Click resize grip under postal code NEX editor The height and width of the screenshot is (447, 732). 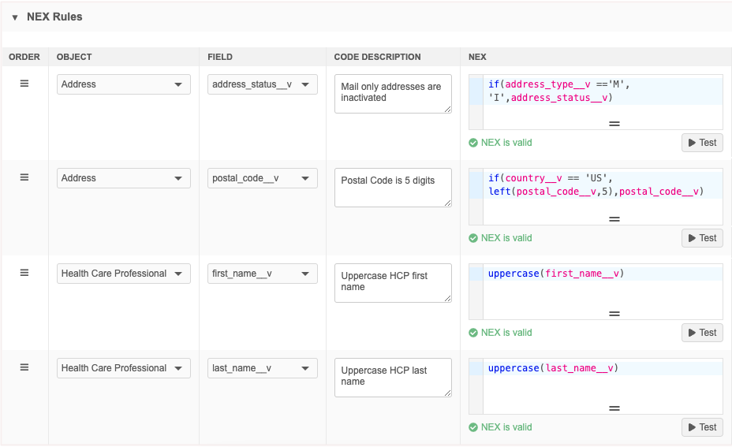(614, 219)
